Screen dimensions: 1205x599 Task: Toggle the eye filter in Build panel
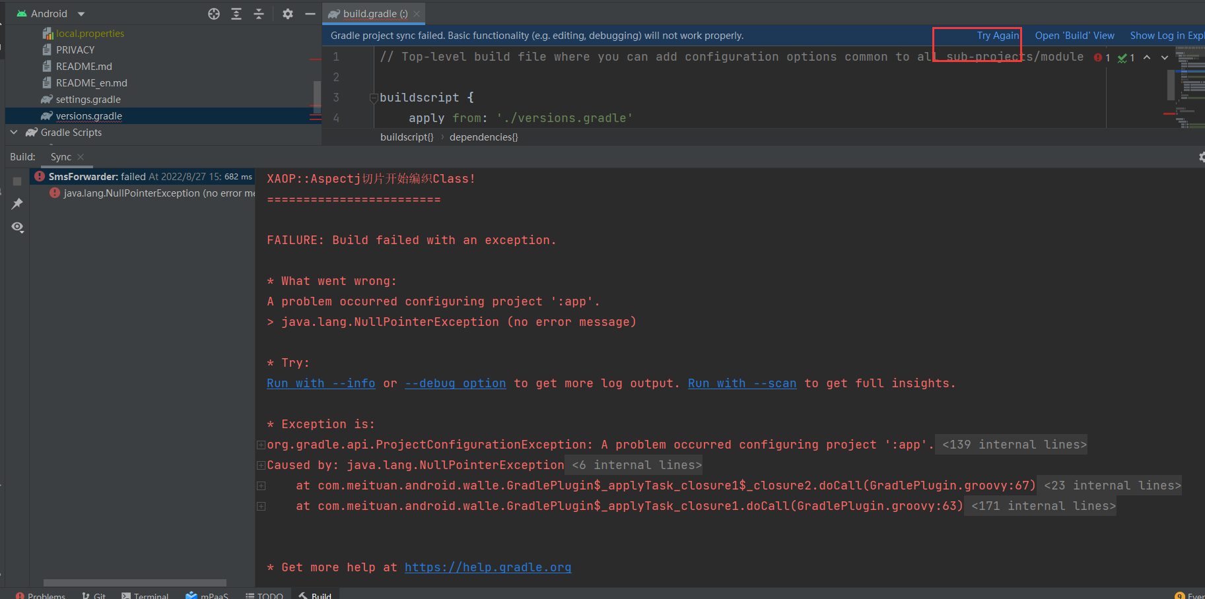coord(17,227)
